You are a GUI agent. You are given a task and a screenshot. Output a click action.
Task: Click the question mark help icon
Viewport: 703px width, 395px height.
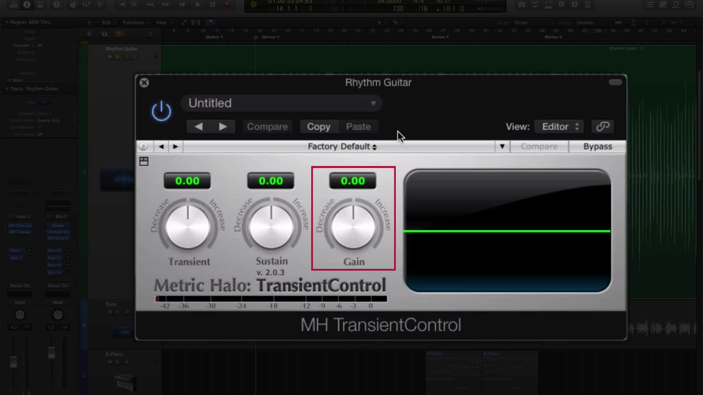(143, 147)
